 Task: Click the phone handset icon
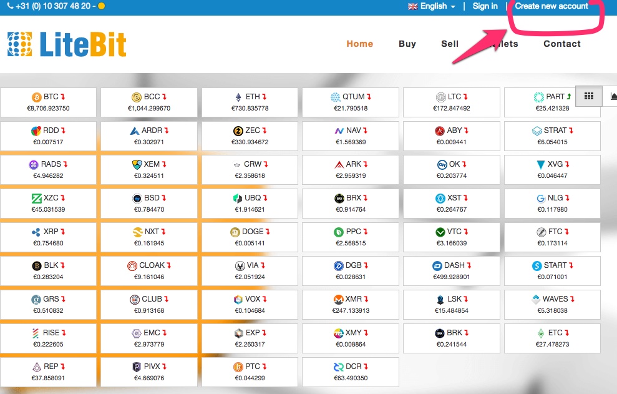(10, 6)
